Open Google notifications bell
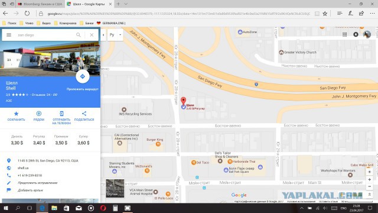 [356, 34]
